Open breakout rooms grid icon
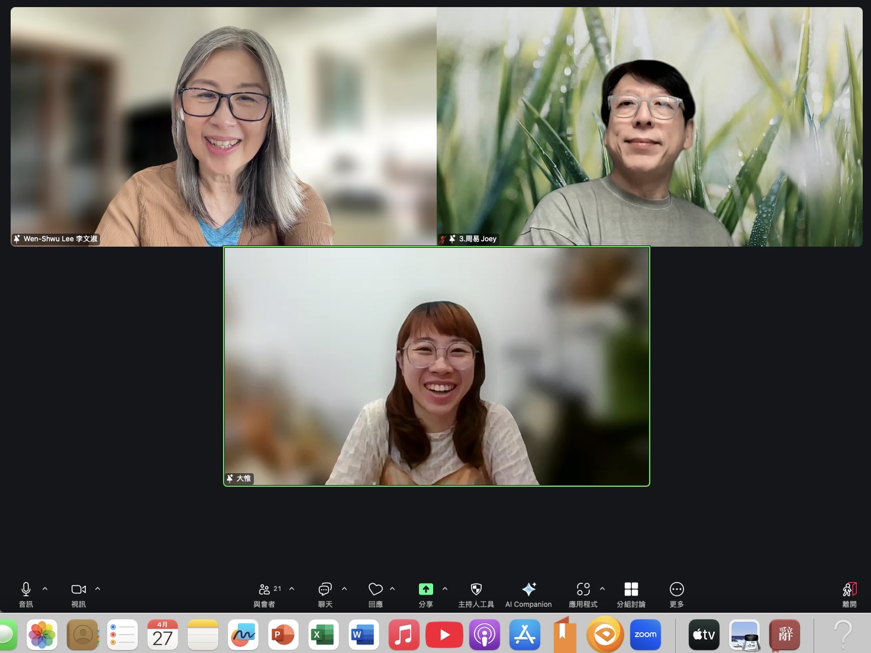871x653 pixels. [631, 589]
